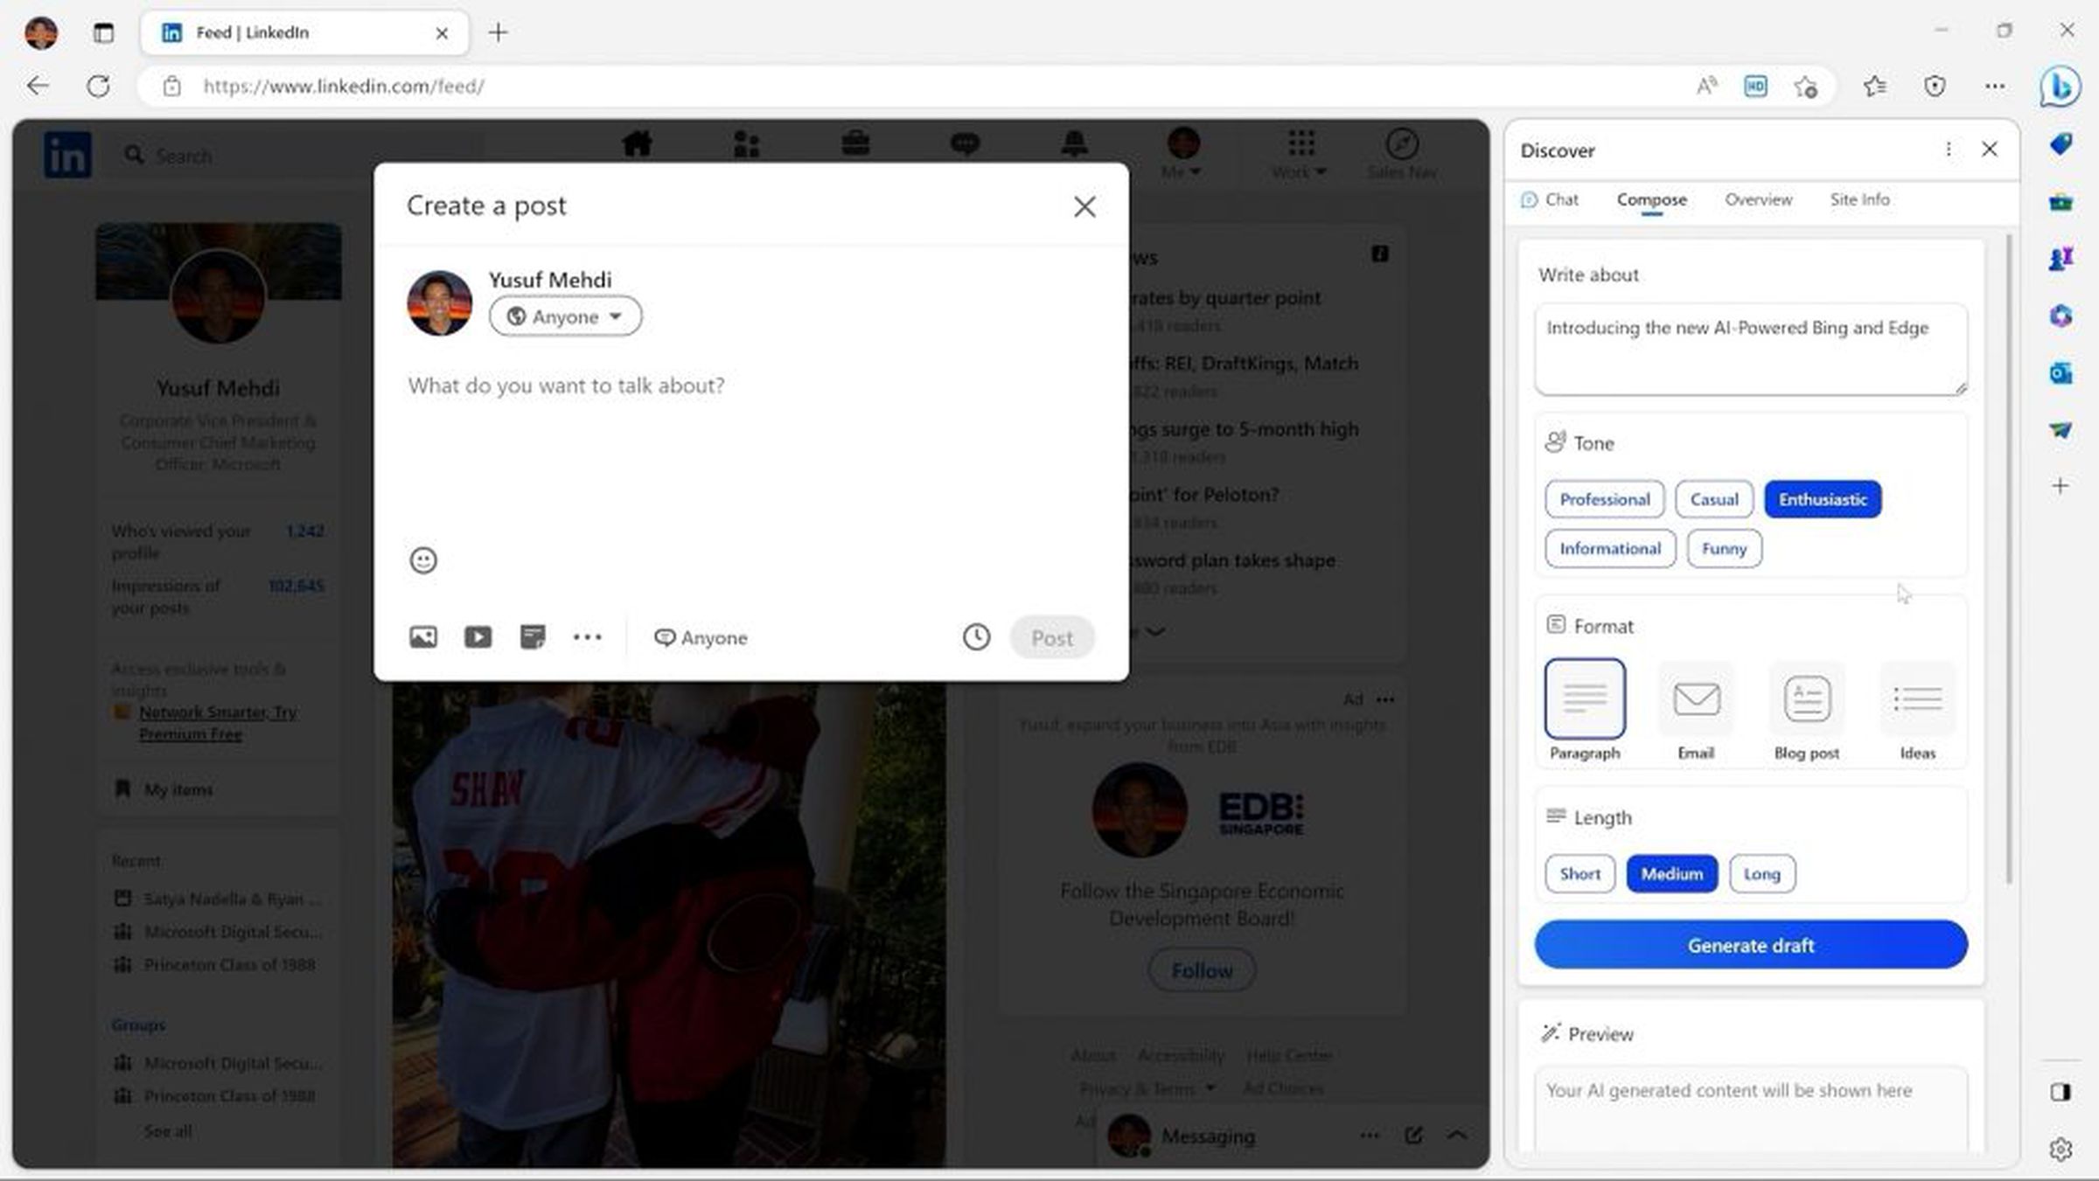
Task: Select Medium length option for draft
Action: click(x=1672, y=872)
